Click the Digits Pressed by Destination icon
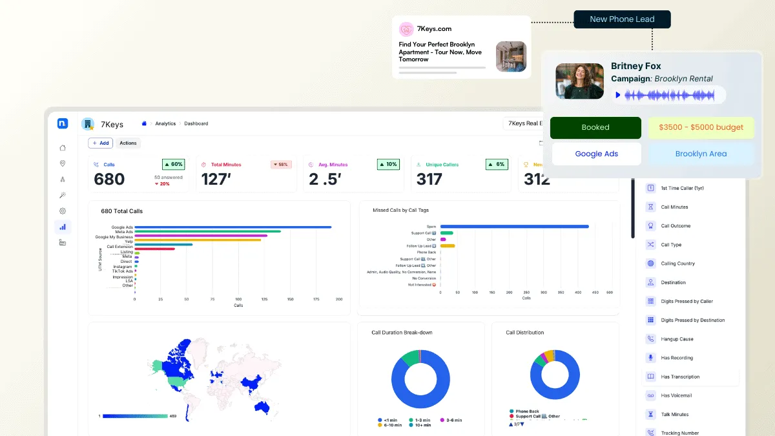 point(650,320)
